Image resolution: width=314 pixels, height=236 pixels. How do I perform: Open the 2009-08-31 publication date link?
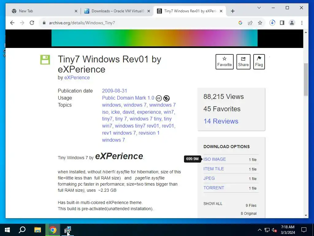pyautogui.click(x=115, y=91)
